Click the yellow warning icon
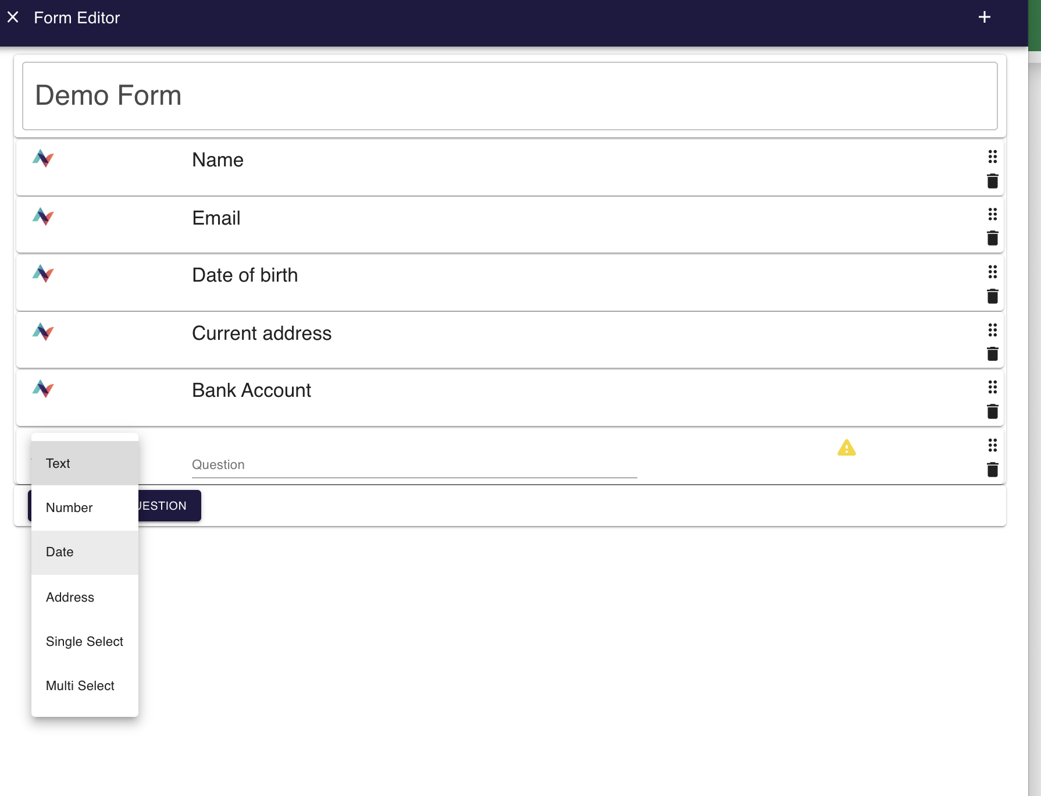 [x=846, y=448]
